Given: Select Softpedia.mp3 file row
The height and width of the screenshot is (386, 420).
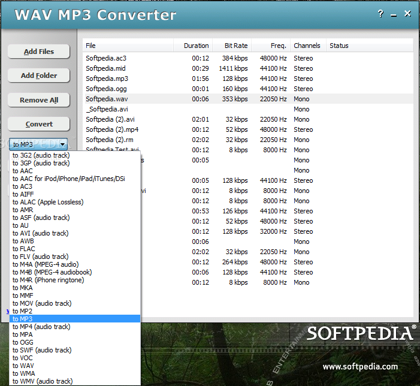Looking at the screenshot, I should click(x=249, y=79).
